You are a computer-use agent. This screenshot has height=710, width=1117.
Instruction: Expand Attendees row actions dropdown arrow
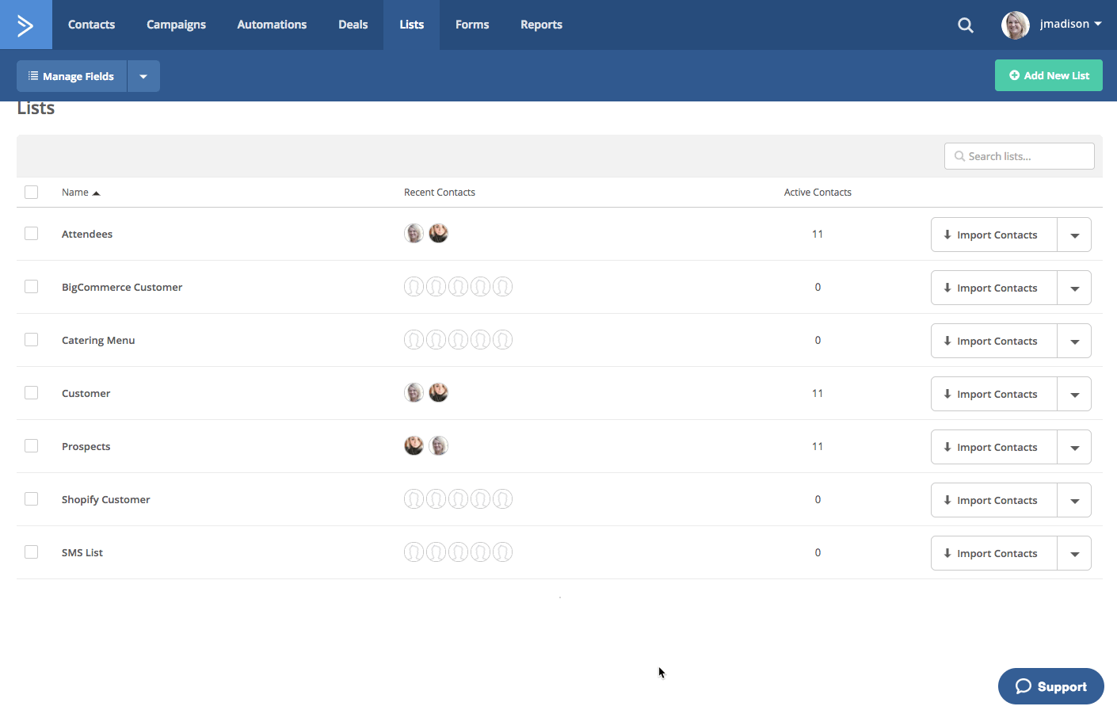coord(1074,235)
